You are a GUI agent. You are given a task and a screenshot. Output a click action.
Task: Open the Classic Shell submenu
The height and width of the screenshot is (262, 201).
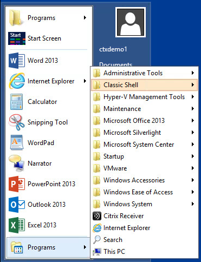[x=144, y=85]
